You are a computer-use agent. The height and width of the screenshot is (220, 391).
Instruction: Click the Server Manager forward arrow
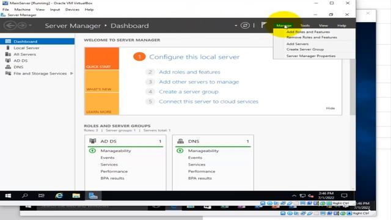[x=22, y=26]
